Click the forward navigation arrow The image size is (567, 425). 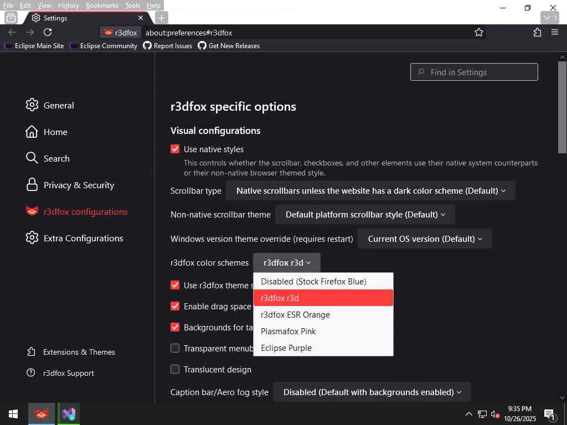pos(30,33)
